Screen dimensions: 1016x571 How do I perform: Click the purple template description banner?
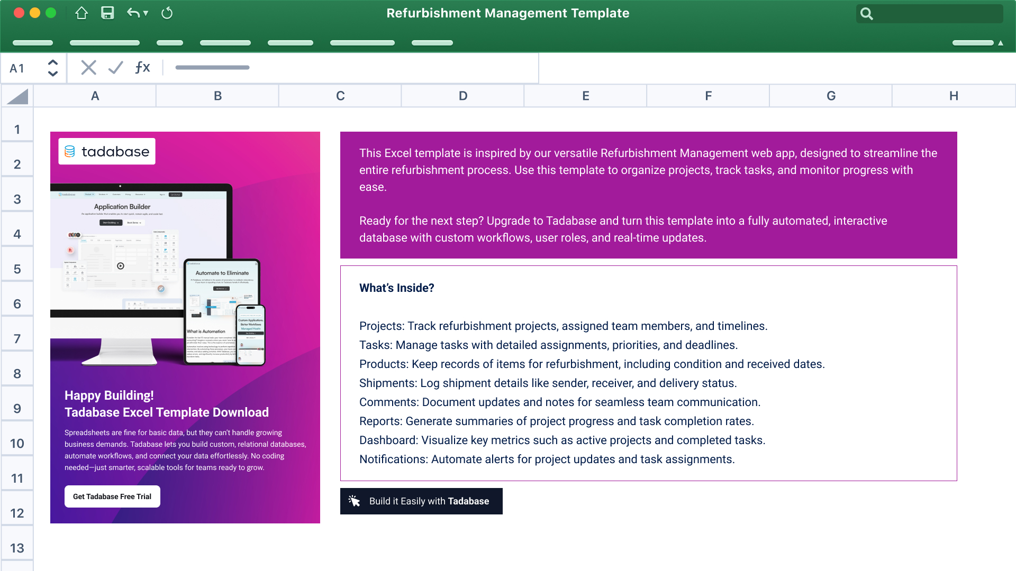[648, 195]
